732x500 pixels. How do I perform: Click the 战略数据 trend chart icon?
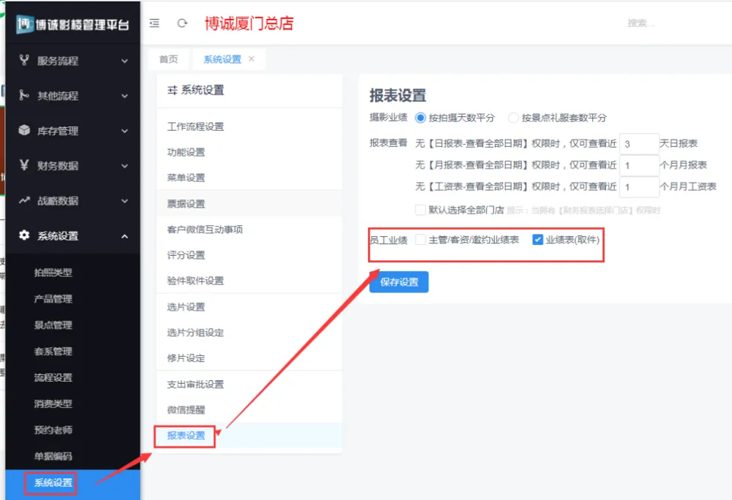click(24, 200)
